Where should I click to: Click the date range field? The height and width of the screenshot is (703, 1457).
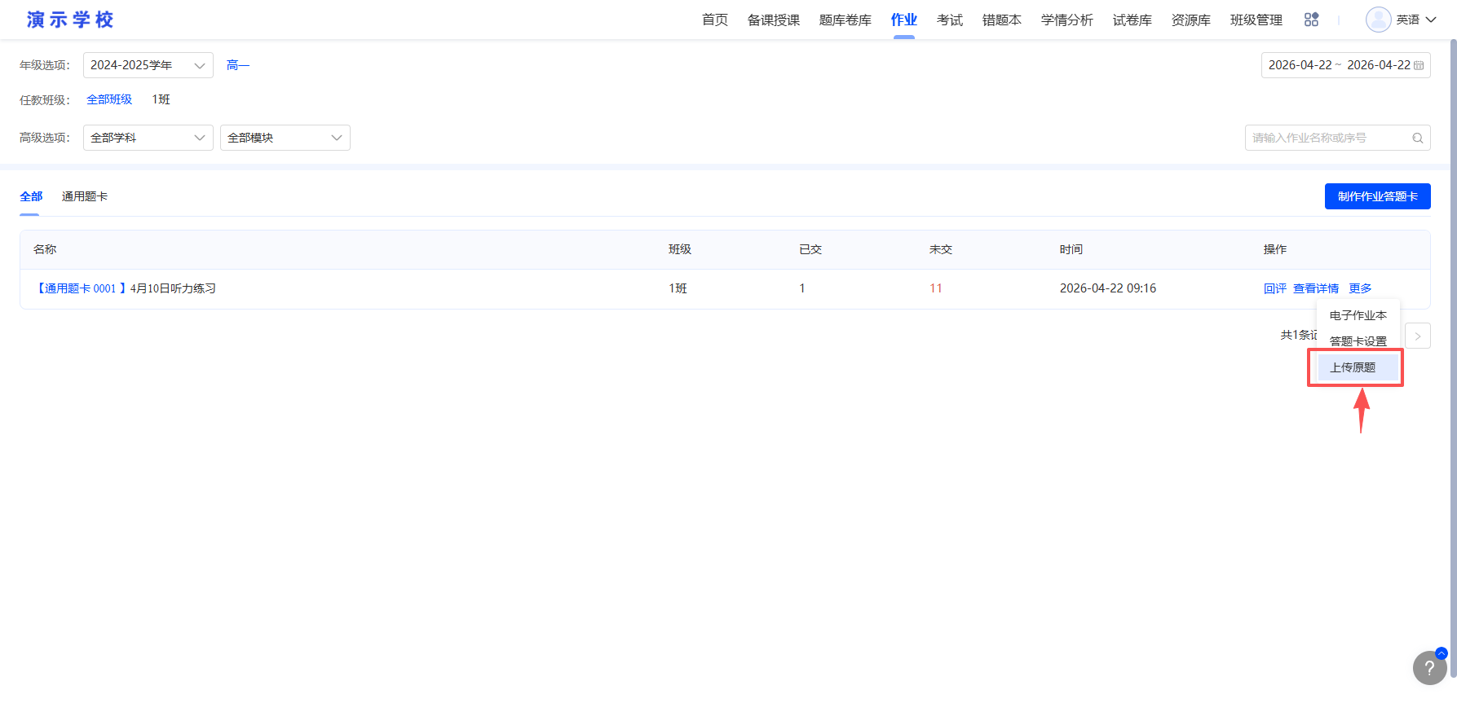(1346, 65)
